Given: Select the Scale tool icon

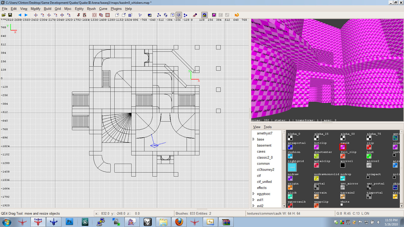Looking at the screenshot, I should tap(172, 15).
